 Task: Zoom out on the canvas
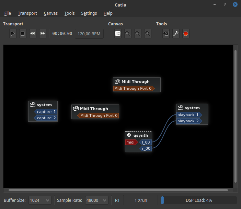[138, 34]
